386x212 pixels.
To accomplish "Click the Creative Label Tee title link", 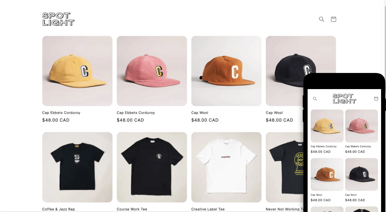I will click(208, 209).
